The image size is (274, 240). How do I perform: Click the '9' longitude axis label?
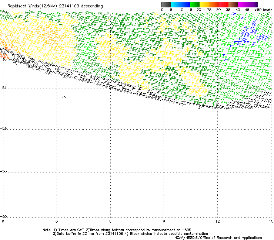tap(164, 221)
